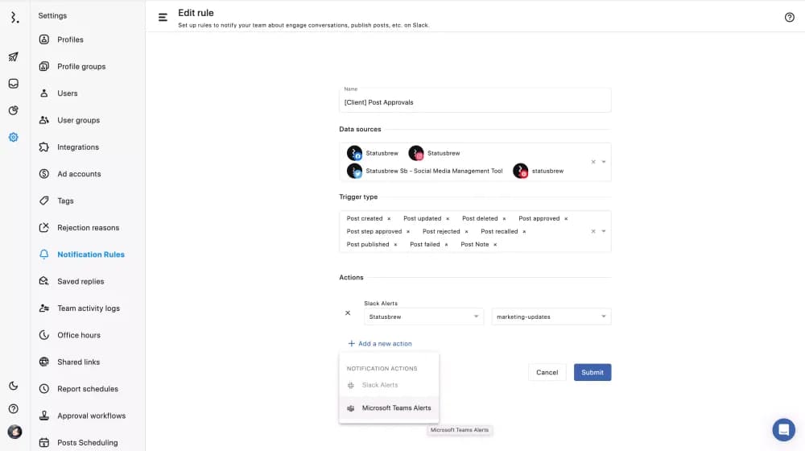
Task: Click the Cancel button
Action: click(547, 372)
